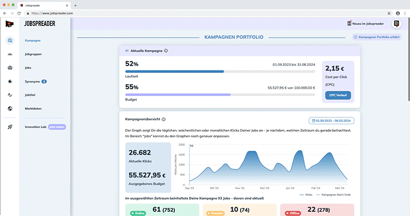Click the '10 (74)' paused jobs count
This screenshot has height=216, width=410.
coord(240,209)
